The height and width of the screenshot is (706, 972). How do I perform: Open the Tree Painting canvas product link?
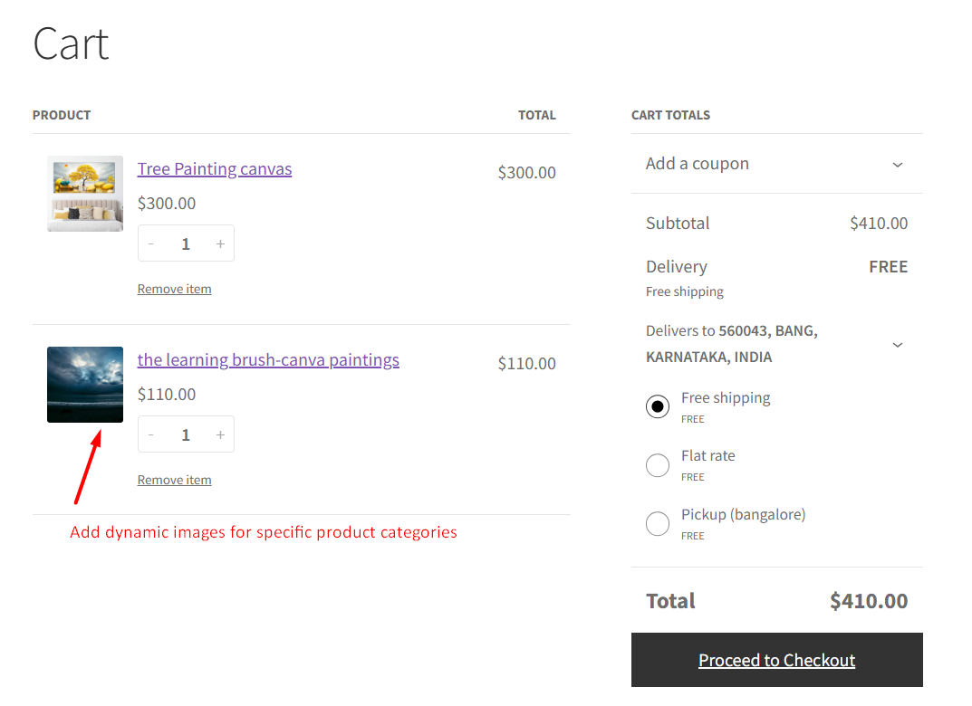coord(215,169)
